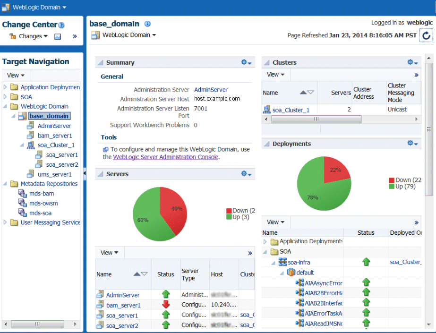Collapse the Clusters panel

(x=266, y=62)
